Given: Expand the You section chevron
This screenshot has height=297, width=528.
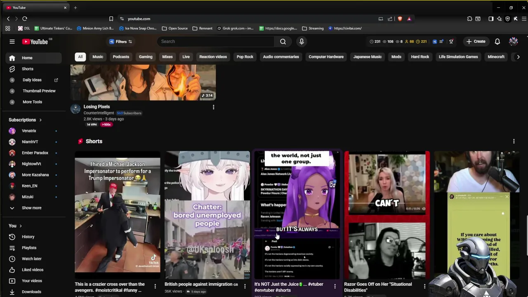Looking at the screenshot, I should (x=20, y=226).
